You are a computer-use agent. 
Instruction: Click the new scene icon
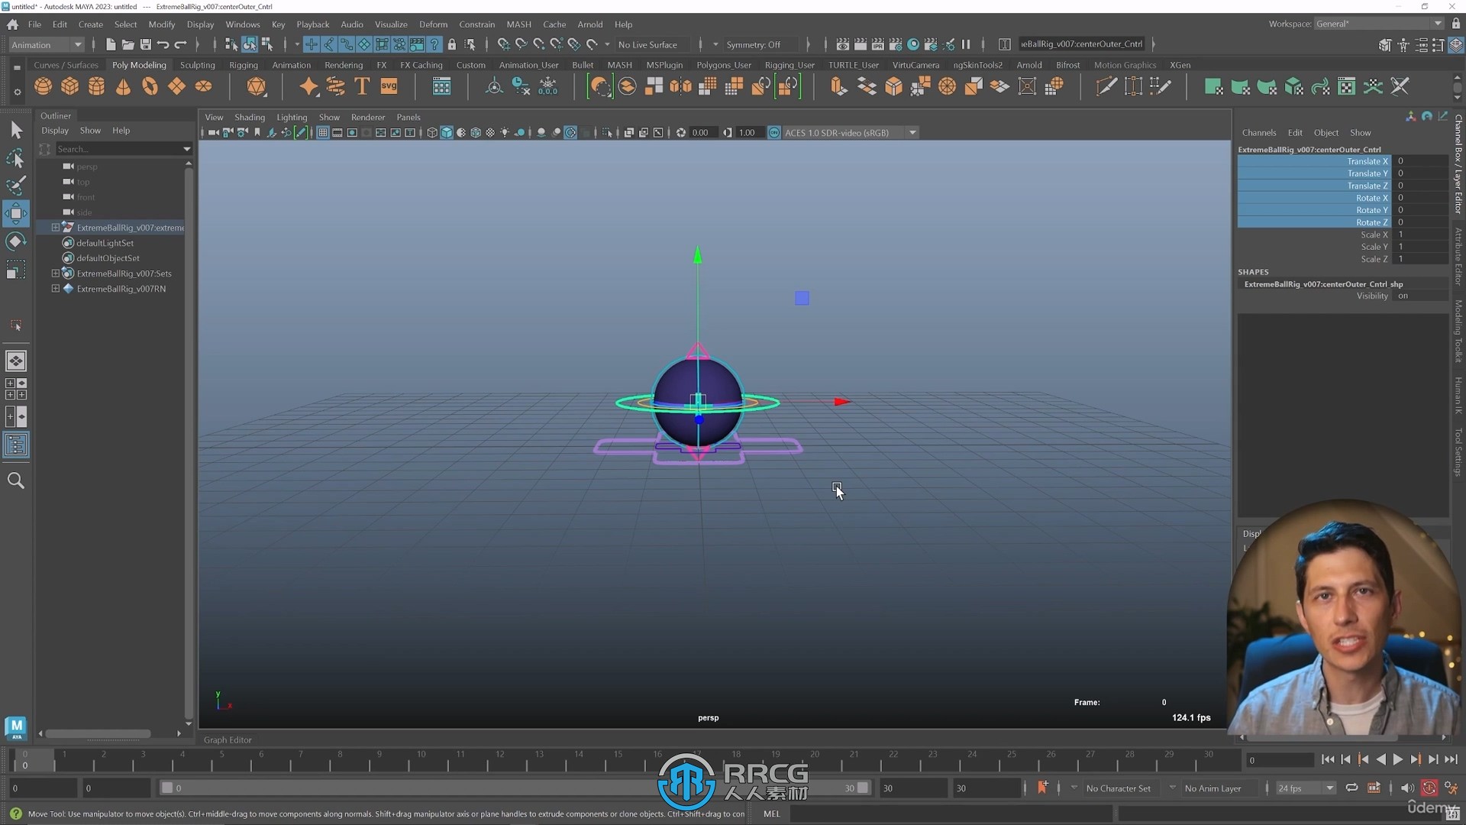(x=111, y=44)
